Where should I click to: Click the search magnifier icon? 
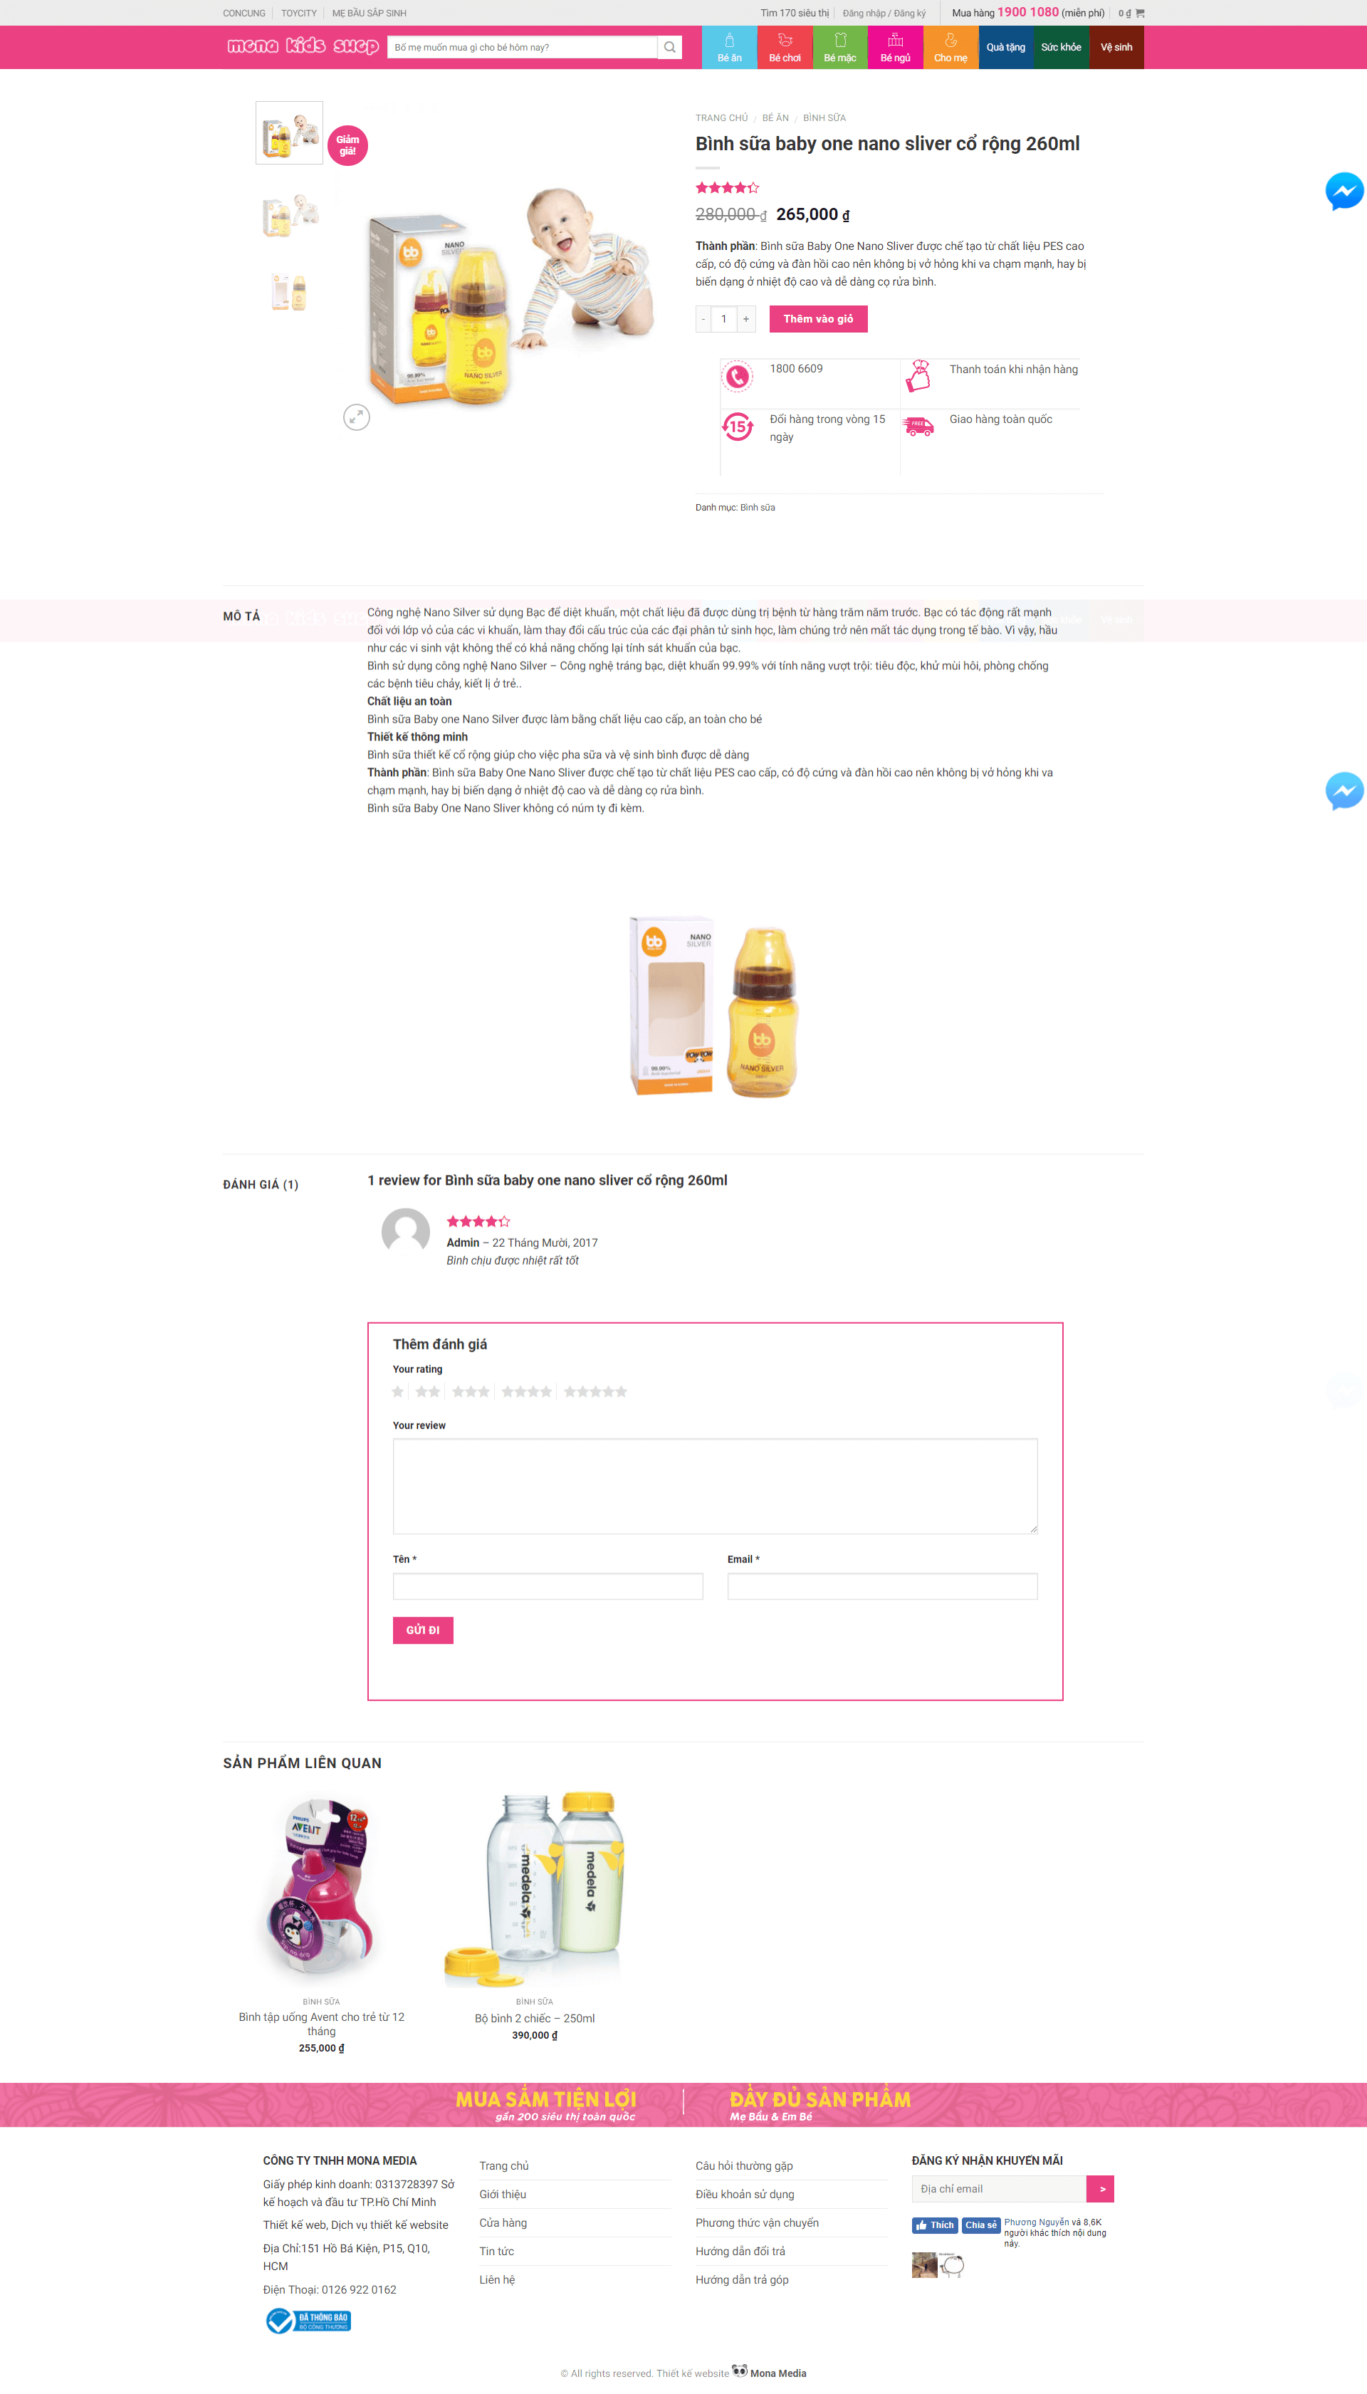point(669,47)
